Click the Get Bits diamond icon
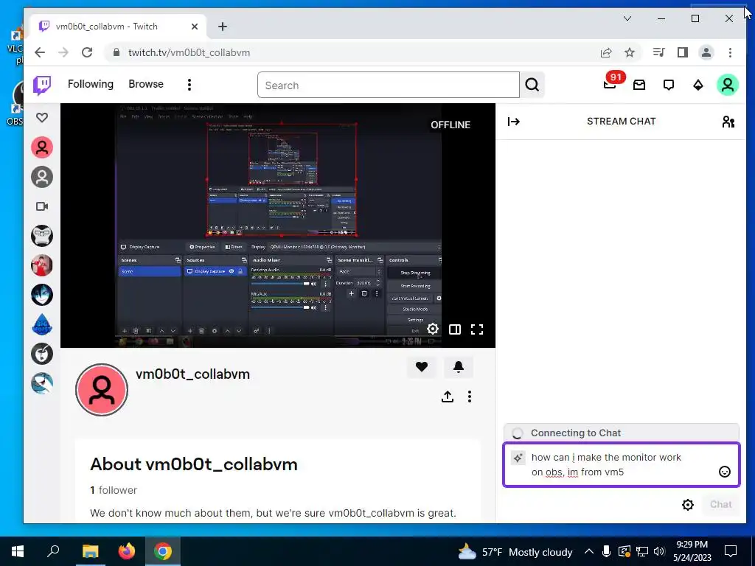755x566 pixels. [697, 85]
